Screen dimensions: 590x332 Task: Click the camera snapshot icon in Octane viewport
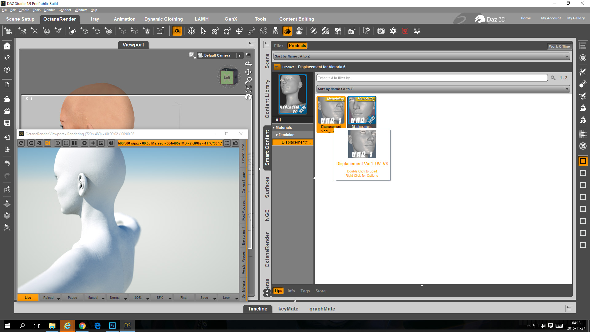[x=235, y=143]
